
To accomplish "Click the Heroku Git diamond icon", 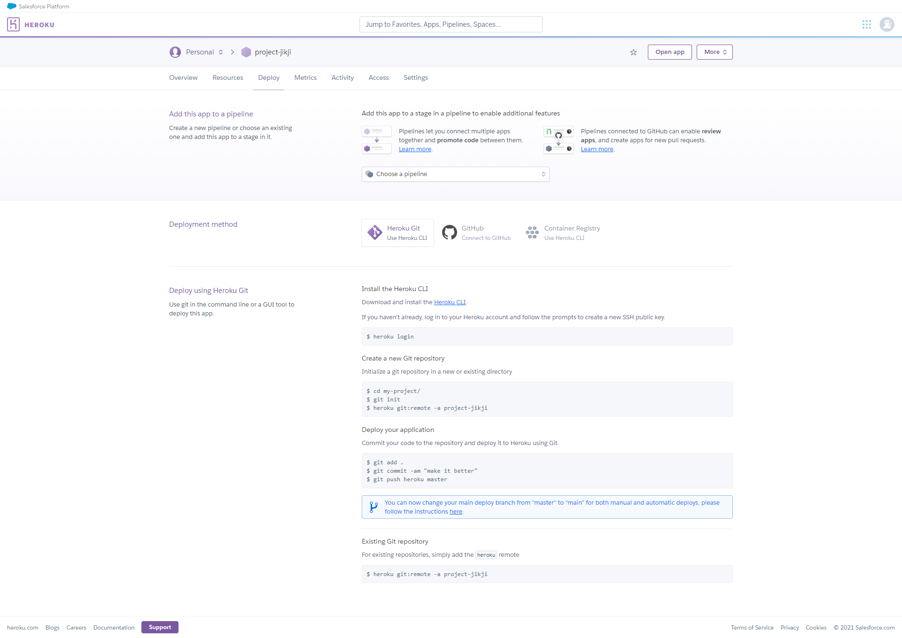I will 374,232.
